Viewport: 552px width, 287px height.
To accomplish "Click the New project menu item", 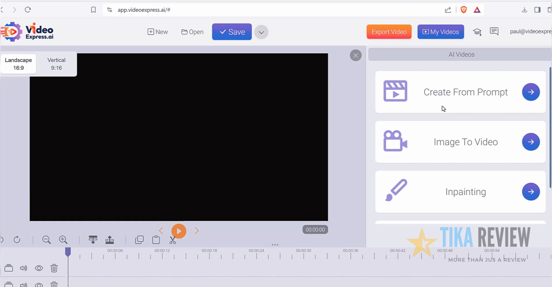I will click(x=158, y=32).
